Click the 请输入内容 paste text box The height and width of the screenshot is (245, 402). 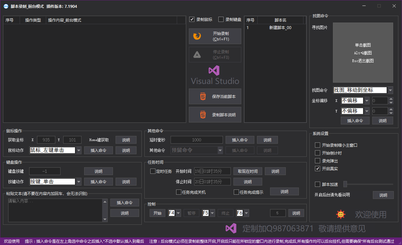pyautogui.click(x=55, y=210)
